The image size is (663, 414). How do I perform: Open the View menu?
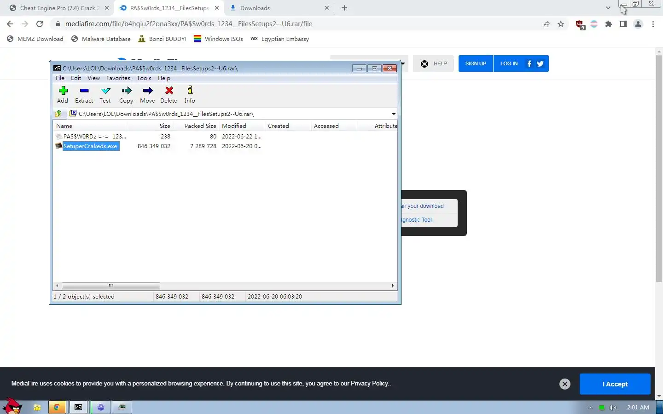tap(93, 78)
